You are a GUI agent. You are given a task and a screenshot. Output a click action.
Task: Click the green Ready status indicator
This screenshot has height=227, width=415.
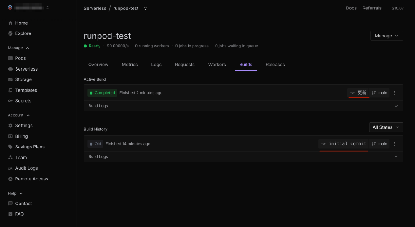tap(92, 46)
